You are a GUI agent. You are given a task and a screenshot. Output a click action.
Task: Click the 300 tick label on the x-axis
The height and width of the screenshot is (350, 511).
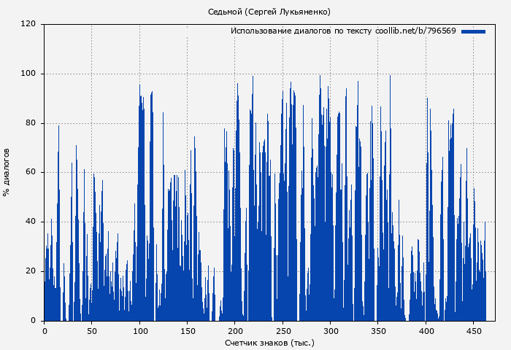click(330, 330)
